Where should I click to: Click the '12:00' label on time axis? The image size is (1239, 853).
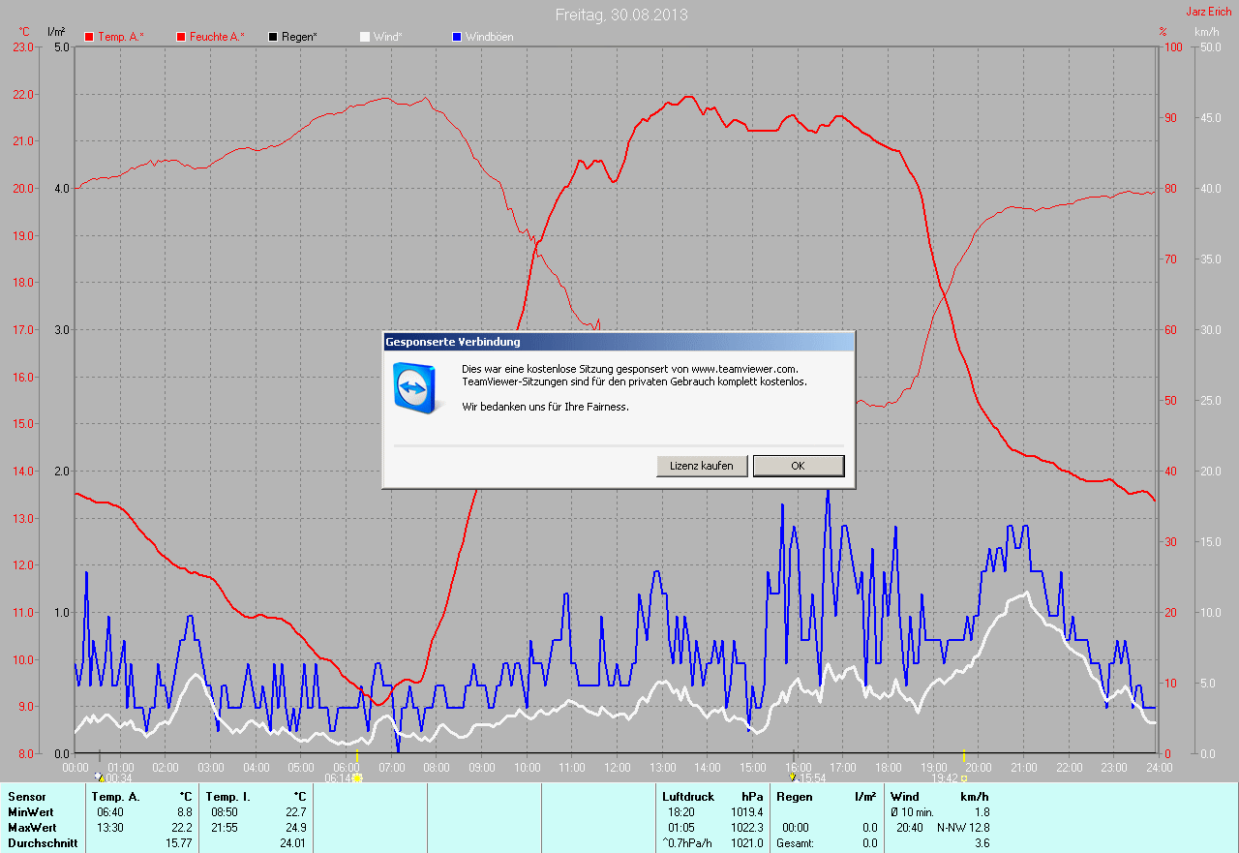click(617, 768)
